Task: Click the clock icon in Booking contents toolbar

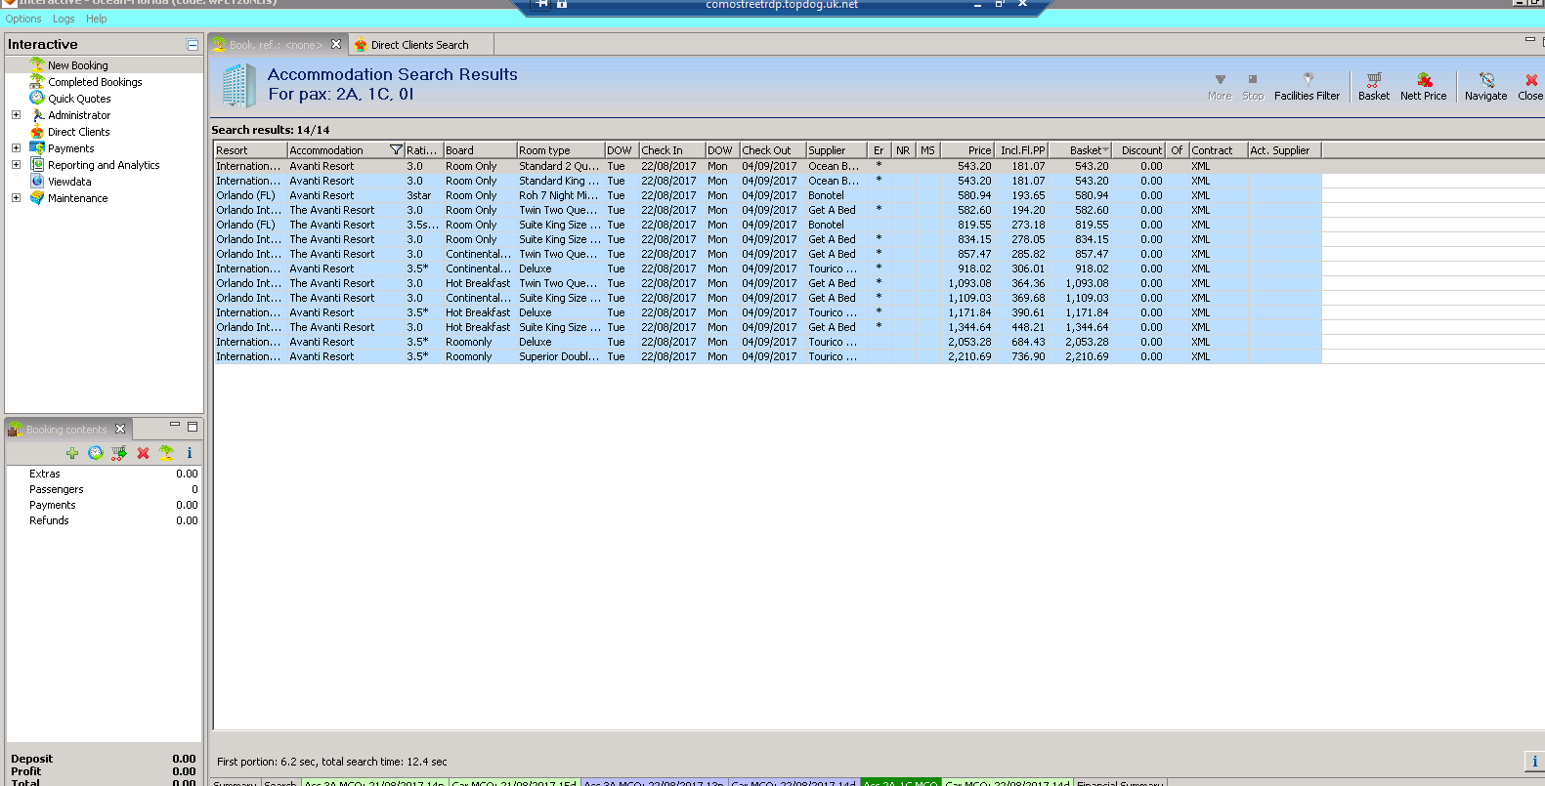Action: point(96,453)
